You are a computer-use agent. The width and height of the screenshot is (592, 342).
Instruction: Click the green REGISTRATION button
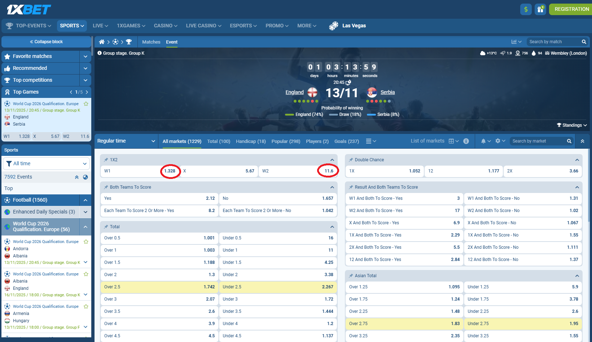click(570, 9)
